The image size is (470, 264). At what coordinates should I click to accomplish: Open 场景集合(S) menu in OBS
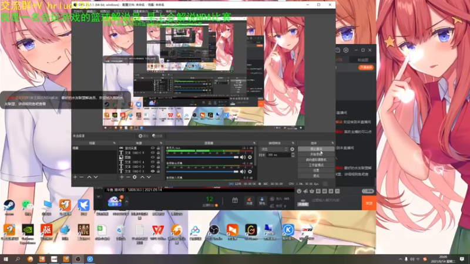tap(140, 11)
